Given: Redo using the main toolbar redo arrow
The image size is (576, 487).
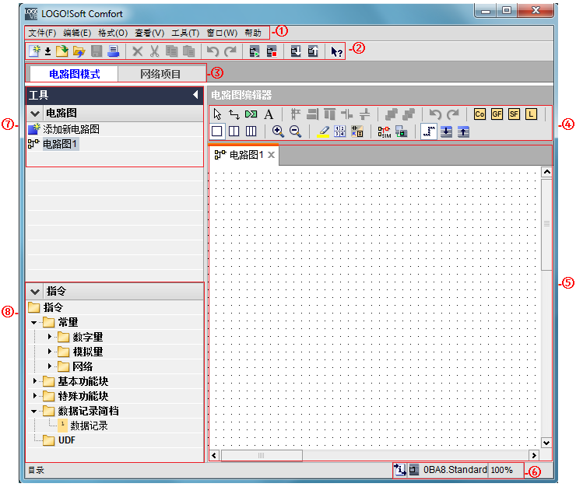Looking at the screenshot, I should pyautogui.click(x=230, y=51).
